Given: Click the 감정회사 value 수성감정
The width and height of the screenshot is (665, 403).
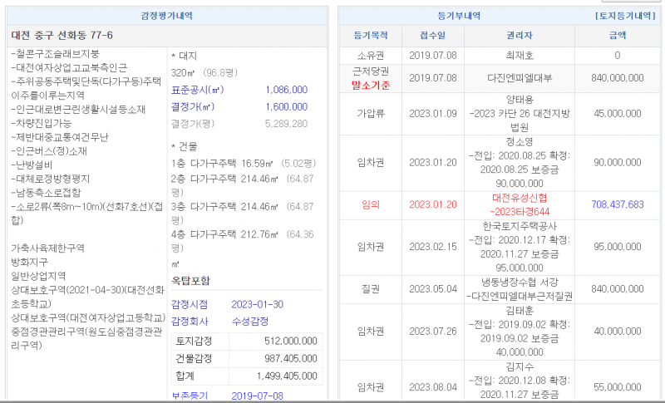Looking at the screenshot, I should click(x=250, y=322).
